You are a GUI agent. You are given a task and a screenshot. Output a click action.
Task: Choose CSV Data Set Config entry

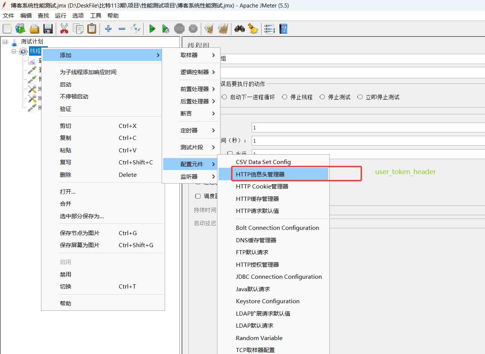point(274,162)
